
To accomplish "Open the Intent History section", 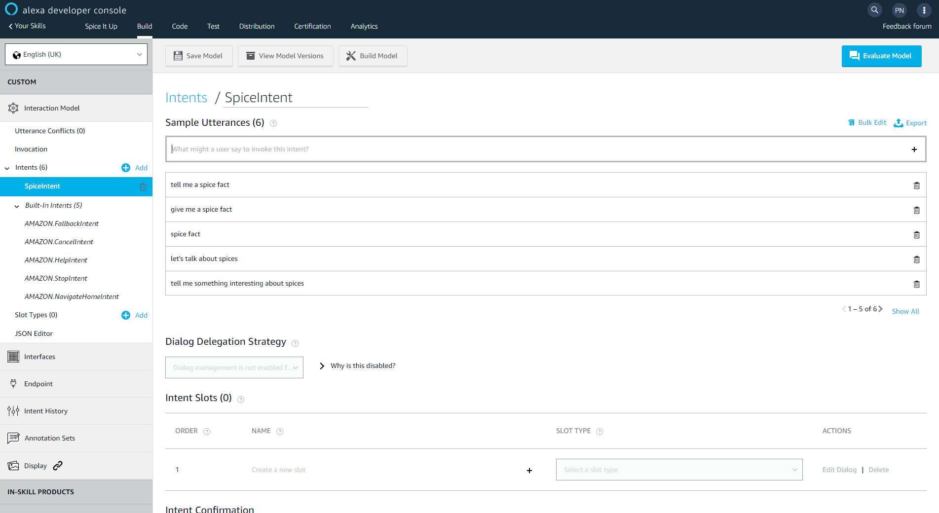I will pos(76,411).
